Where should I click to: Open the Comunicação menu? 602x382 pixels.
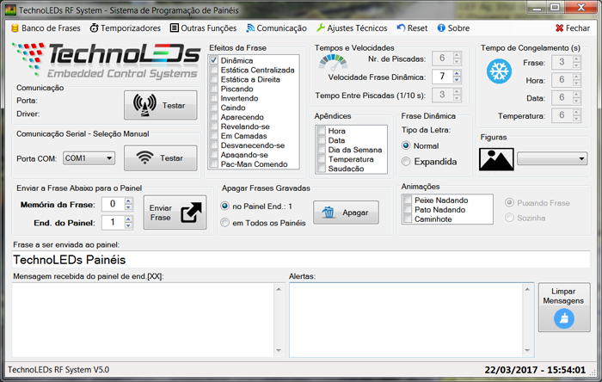click(x=276, y=28)
